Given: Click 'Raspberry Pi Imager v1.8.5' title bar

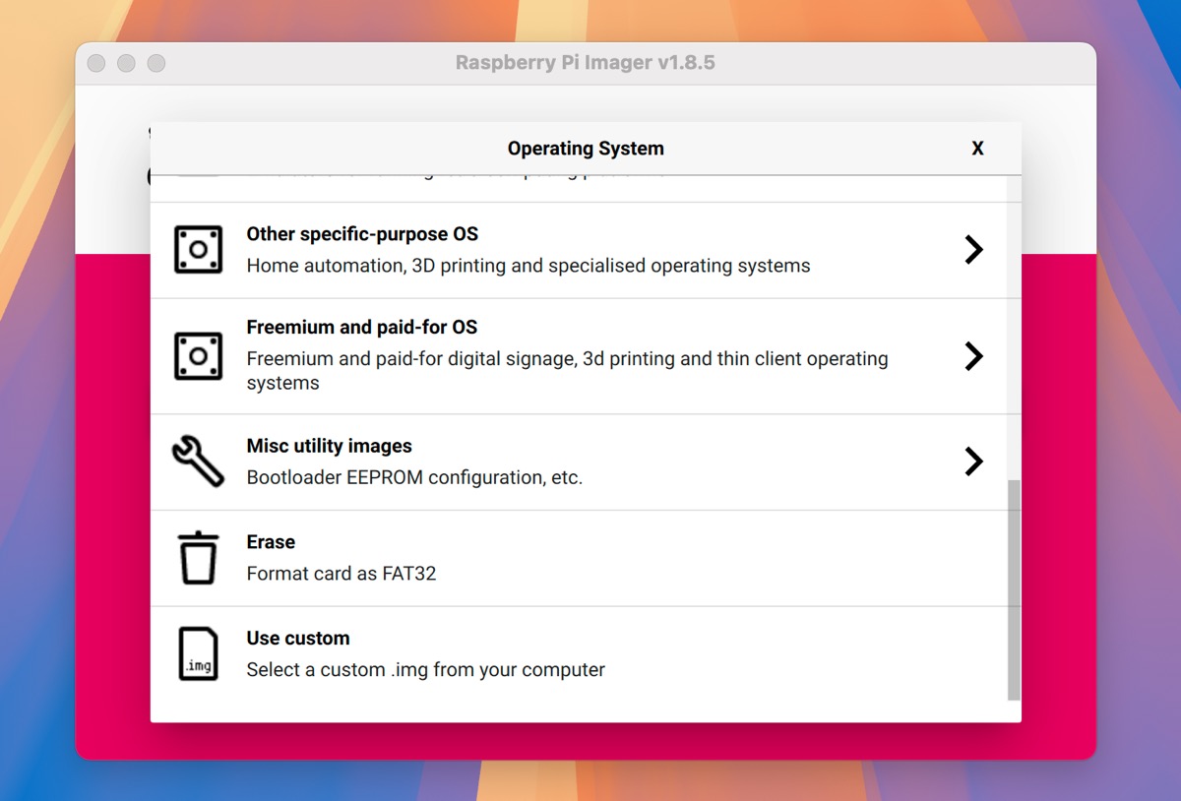Looking at the screenshot, I should (x=586, y=63).
